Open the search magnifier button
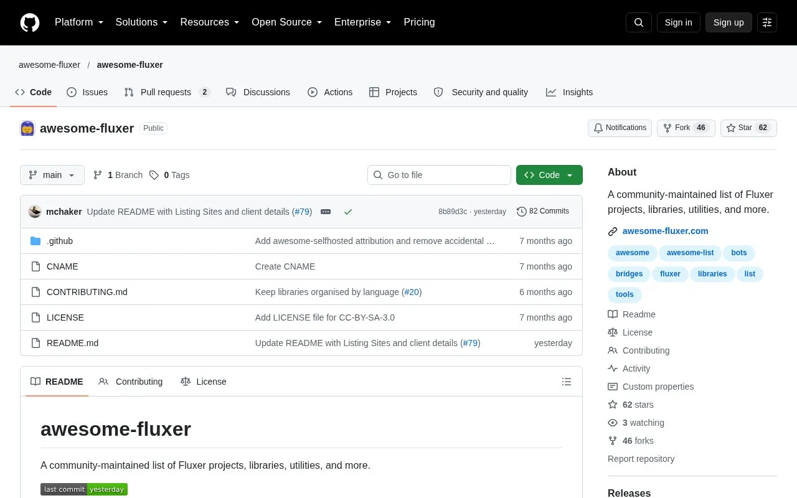This screenshot has height=498, width=797. click(639, 22)
